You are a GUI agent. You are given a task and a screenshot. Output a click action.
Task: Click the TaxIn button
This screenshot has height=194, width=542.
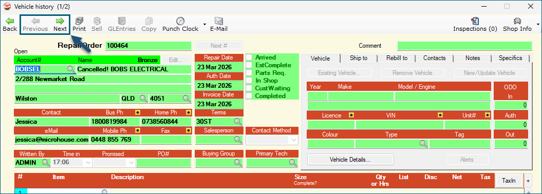pos(509,181)
